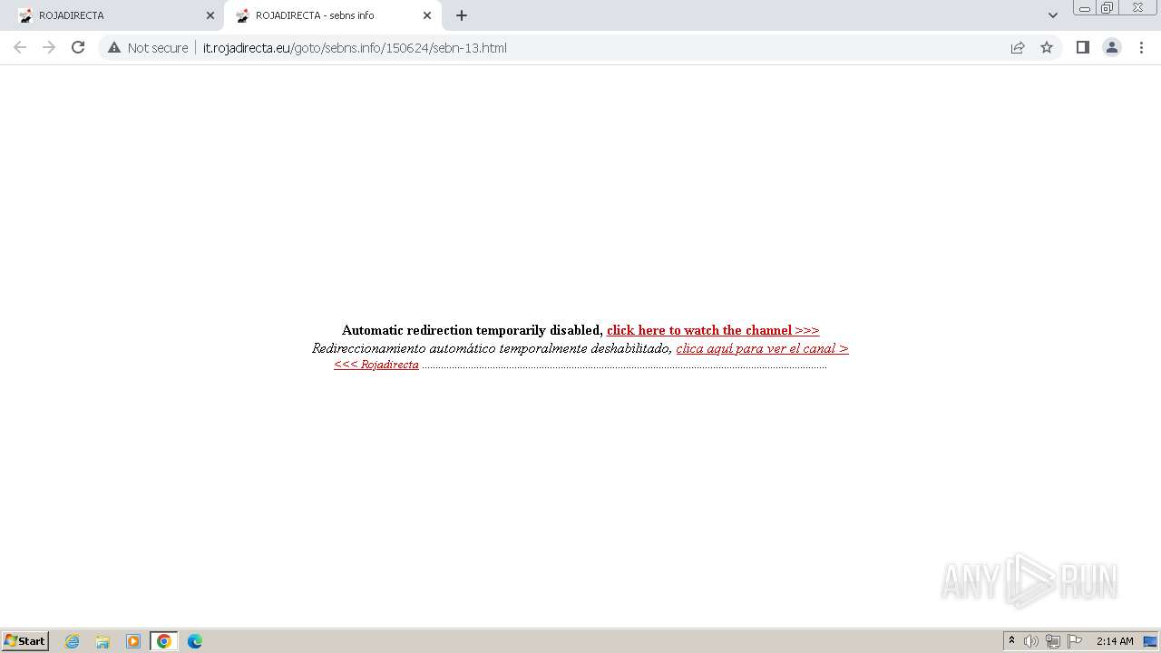Close the first ROJADIRECTA tab
This screenshot has height=653, width=1161.
pos(210,15)
